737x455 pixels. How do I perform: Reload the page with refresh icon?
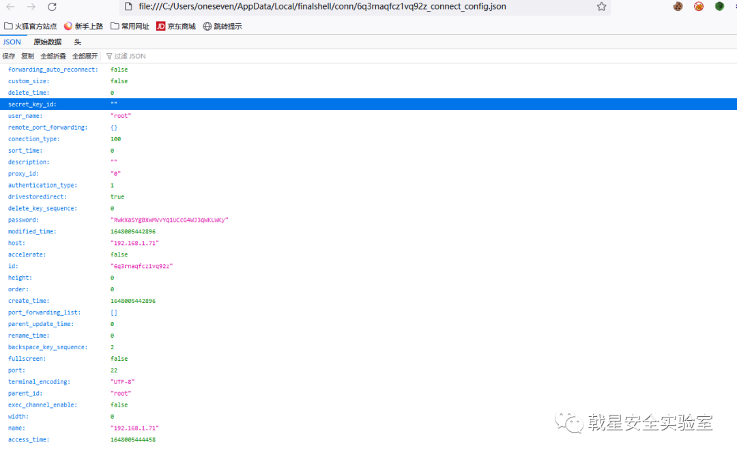pyautogui.click(x=52, y=7)
